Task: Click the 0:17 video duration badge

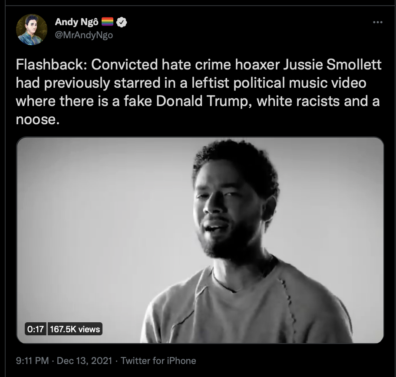Action: pyautogui.click(x=36, y=329)
